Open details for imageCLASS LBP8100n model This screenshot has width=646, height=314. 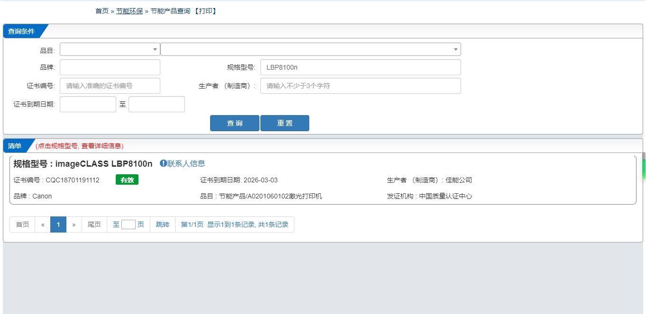(83, 164)
